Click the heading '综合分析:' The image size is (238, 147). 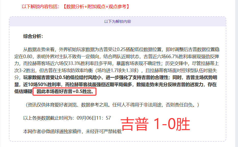click(33, 36)
